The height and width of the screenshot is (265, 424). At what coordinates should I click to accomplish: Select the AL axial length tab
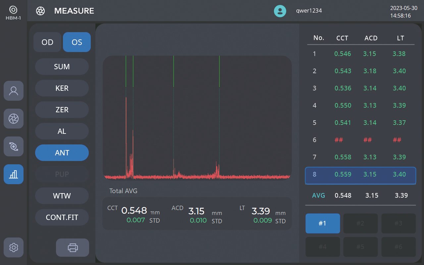[62, 131]
